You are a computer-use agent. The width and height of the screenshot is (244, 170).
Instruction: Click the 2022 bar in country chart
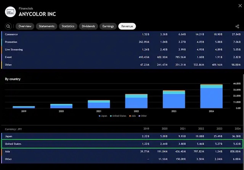click(136, 101)
